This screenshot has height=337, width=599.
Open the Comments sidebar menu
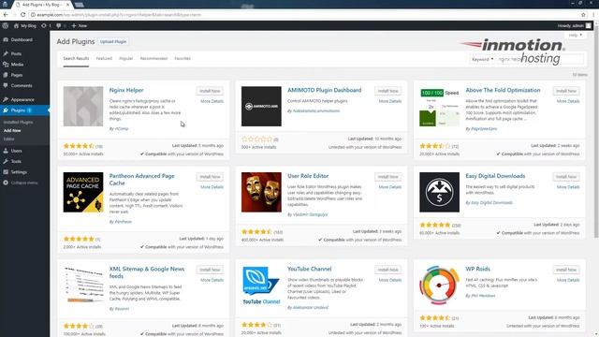pos(22,85)
